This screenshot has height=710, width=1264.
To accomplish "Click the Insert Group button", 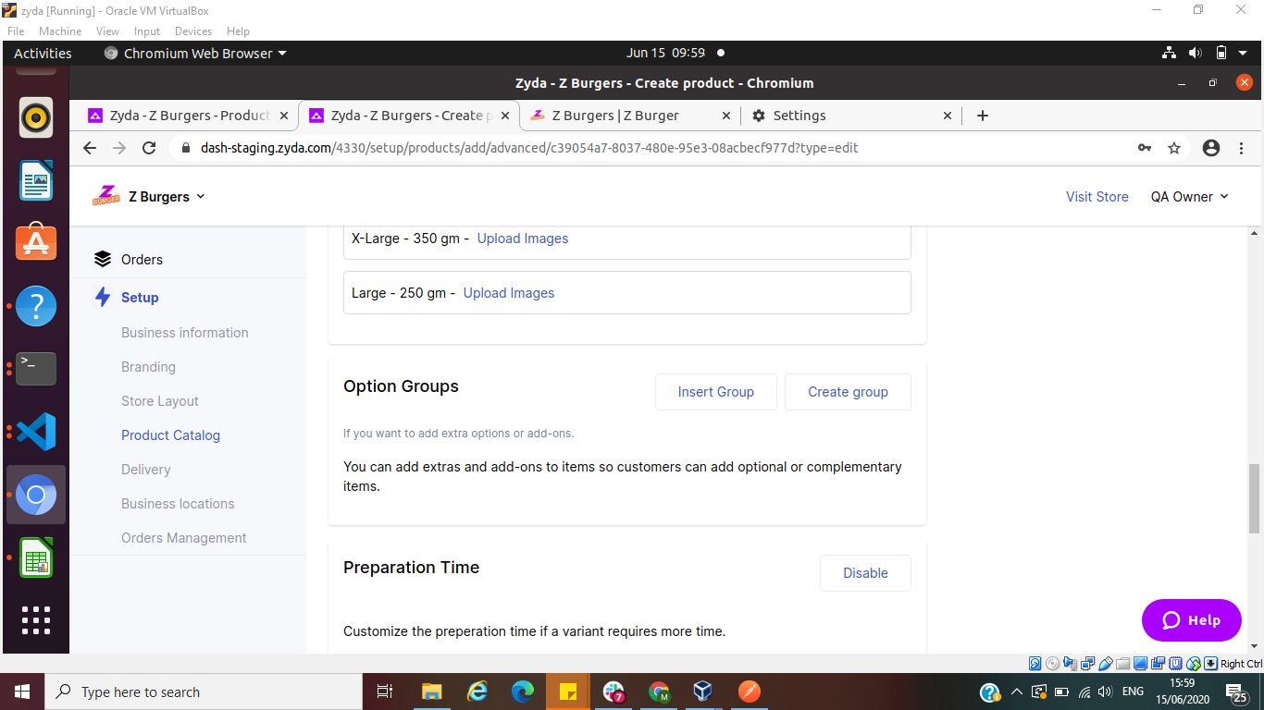I will [716, 392].
